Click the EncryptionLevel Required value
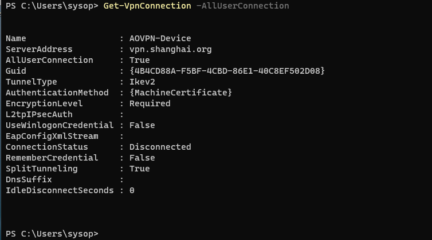The width and height of the screenshot is (432, 240). point(150,103)
